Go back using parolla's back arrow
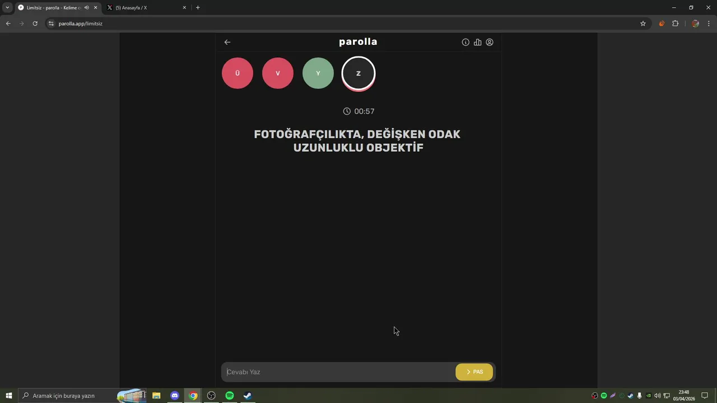Image resolution: width=717 pixels, height=403 pixels. coord(227,42)
